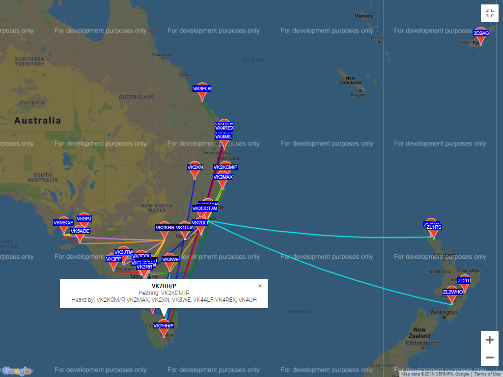Open the Terms of Use link

pyautogui.click(x=487, y=374)
